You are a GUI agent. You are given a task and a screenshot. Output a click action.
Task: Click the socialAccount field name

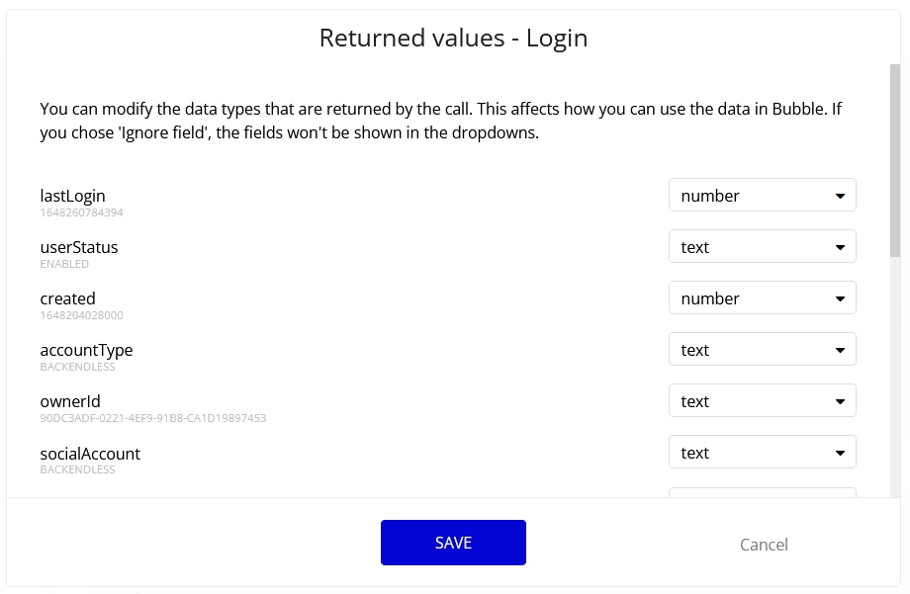point(90,454)
